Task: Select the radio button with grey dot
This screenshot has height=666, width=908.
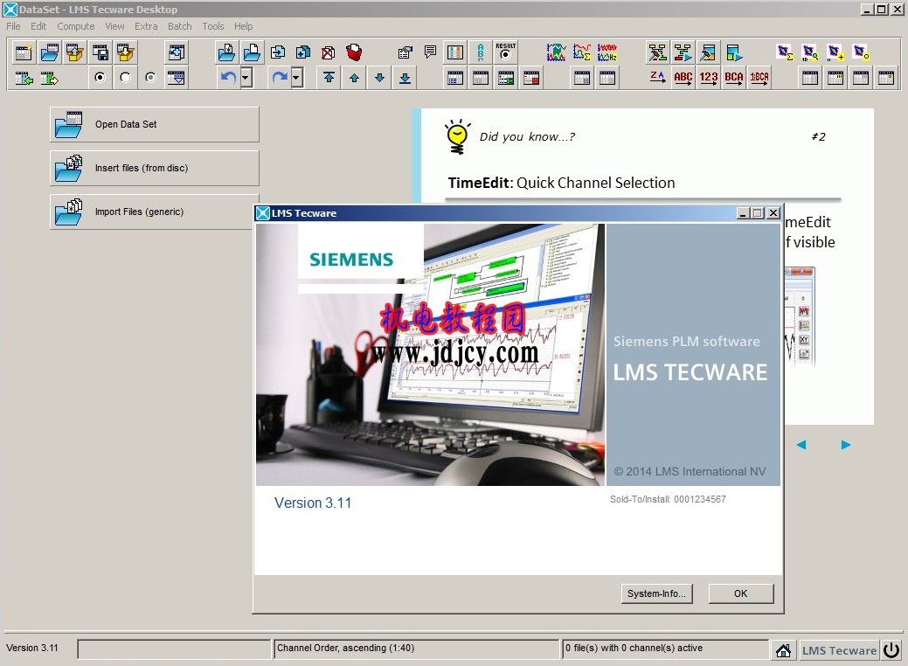Action: tap(151, 78)
